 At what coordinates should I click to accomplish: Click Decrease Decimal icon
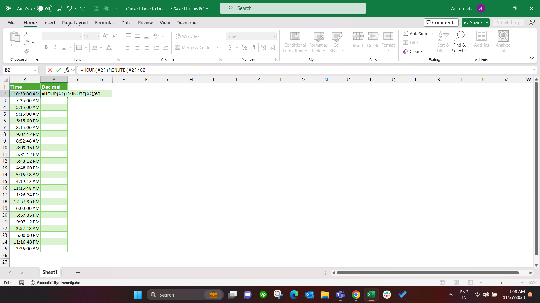pos(273,47)
